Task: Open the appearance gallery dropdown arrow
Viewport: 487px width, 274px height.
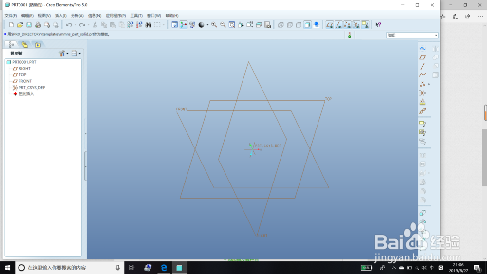Action: pos(207,25)
